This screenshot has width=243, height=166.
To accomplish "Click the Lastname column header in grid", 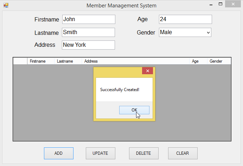I will point(68,61).
